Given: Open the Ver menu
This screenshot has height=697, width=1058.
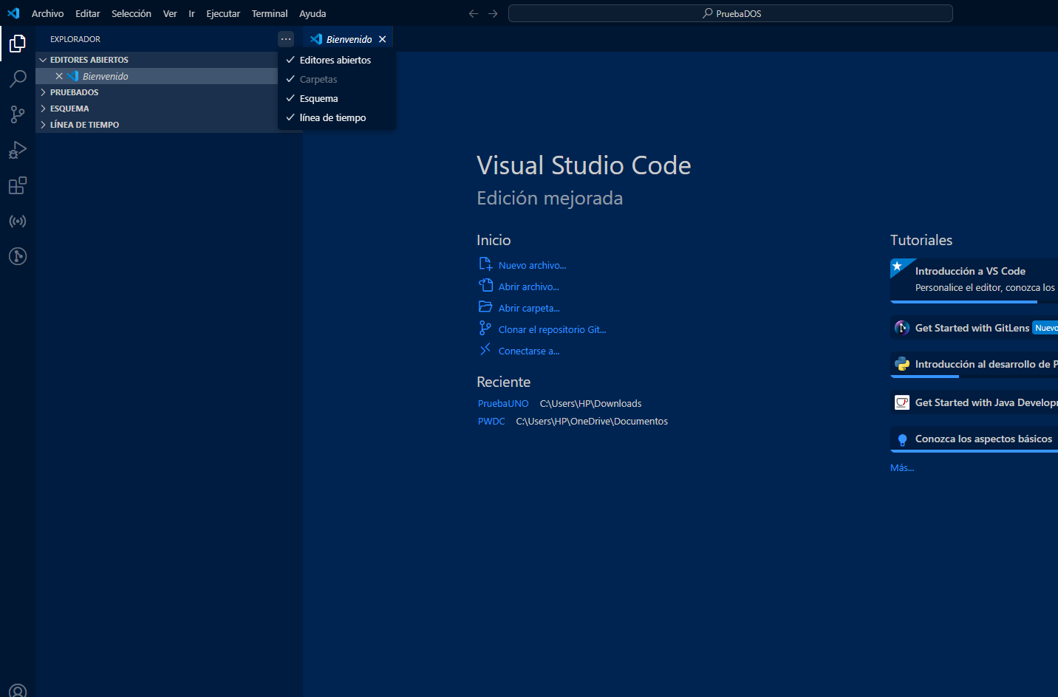Looking at the screenshot, I should pos(170,13).
